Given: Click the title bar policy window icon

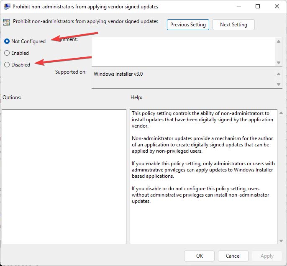Looking at the screenshot, I should (7, 7).
